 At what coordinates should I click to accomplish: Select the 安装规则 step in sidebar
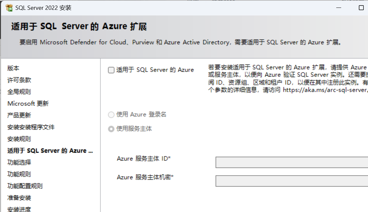(19, 139)
